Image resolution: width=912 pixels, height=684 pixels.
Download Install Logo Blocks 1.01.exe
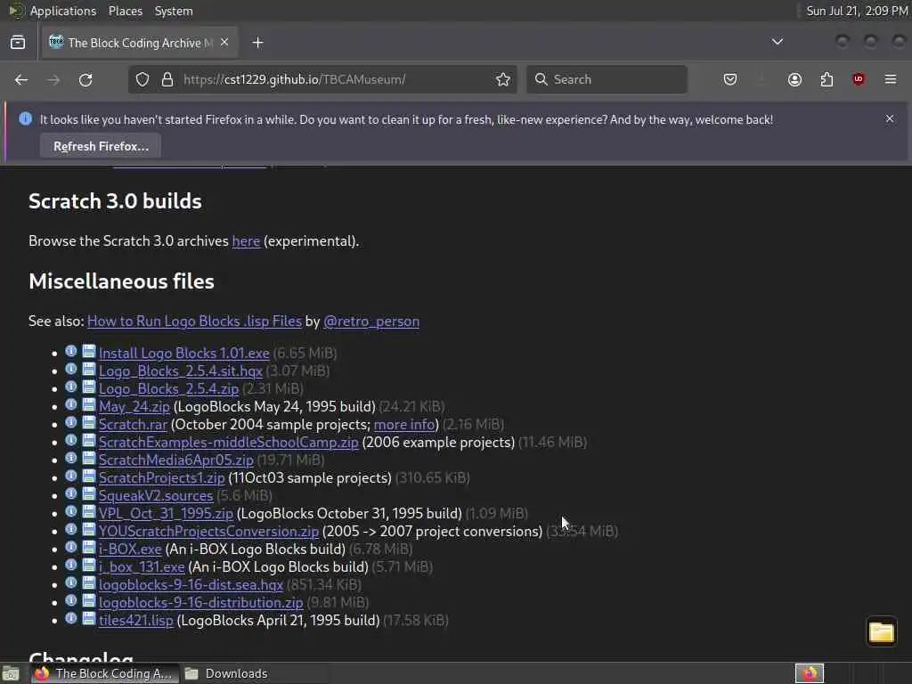[183, 353]
